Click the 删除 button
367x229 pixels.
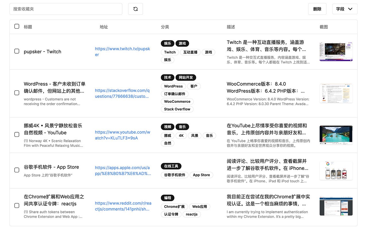317,9
